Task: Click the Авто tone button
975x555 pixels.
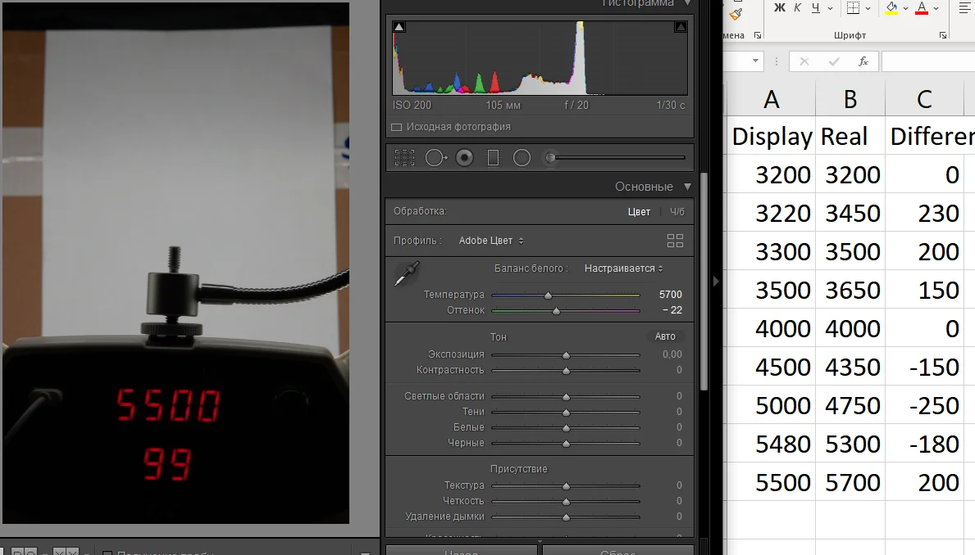Action: pyautogui.click(x=665, y=336)
